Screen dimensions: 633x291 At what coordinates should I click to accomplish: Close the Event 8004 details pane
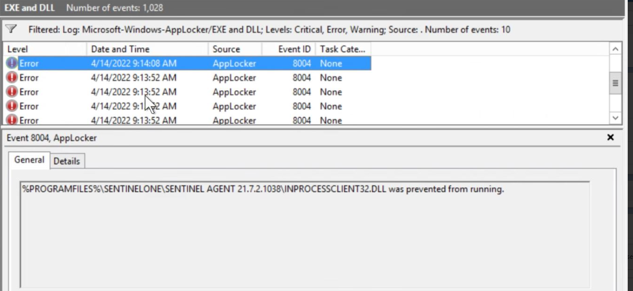610,138
